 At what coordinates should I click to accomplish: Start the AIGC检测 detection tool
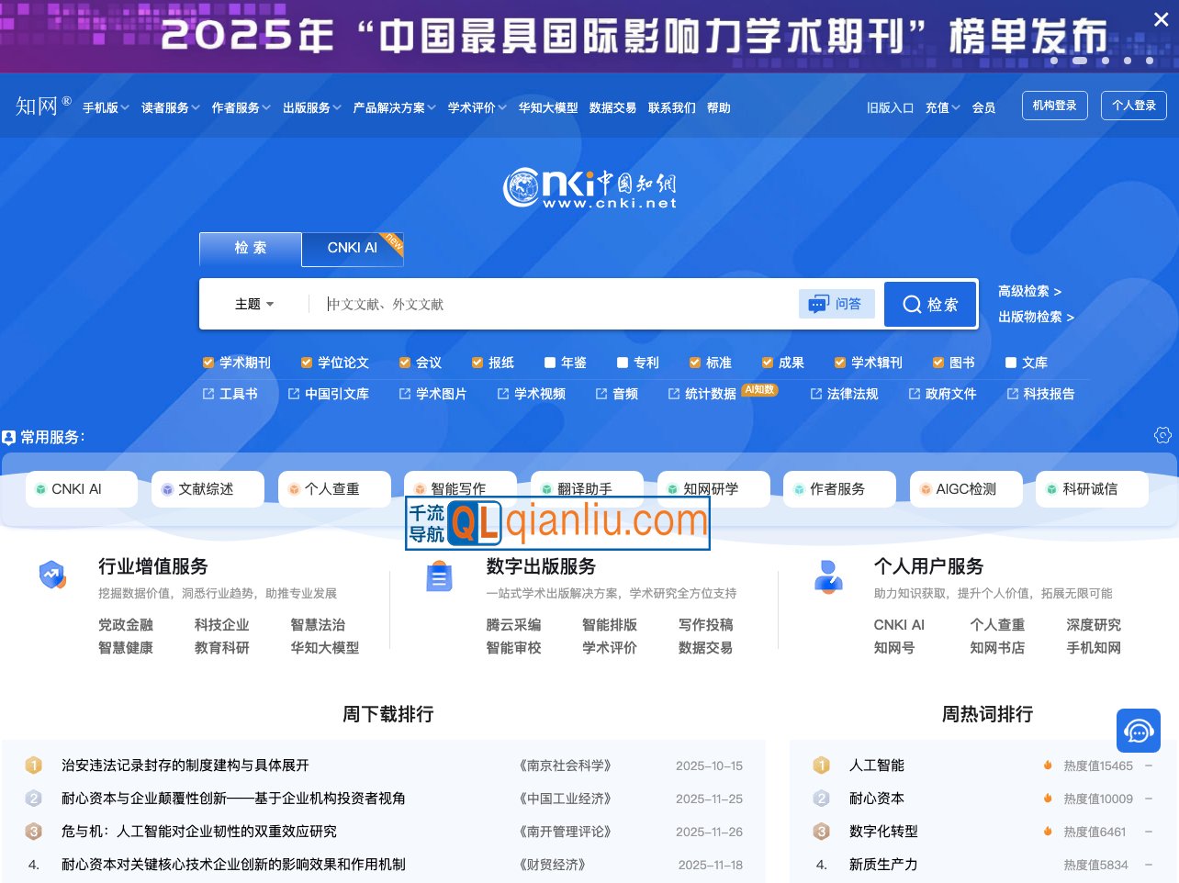point(965,489)
